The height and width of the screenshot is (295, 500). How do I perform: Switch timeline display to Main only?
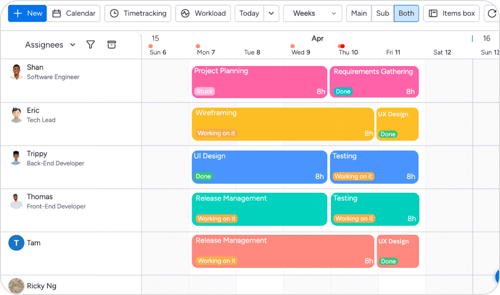click(358, 13)
